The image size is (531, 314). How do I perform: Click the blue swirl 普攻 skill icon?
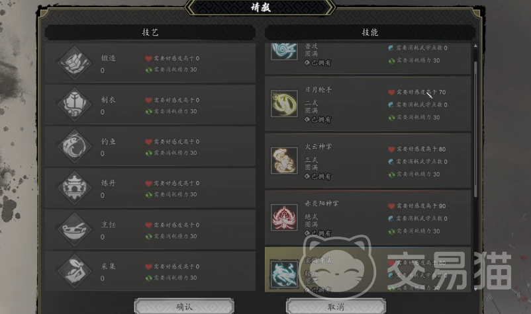[284, 52]
